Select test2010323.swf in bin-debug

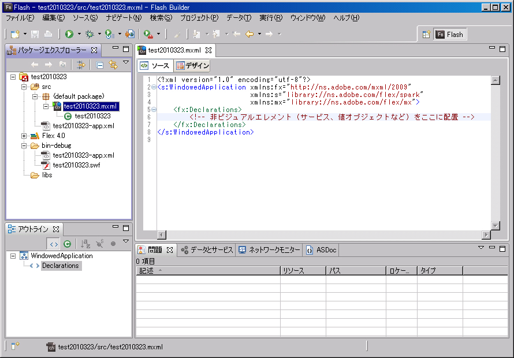click(76, 166)
